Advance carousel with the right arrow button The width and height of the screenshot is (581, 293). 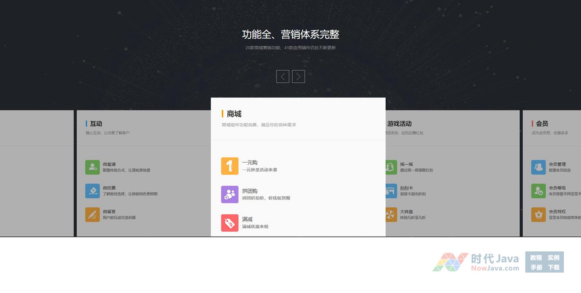tap(298, 76)
